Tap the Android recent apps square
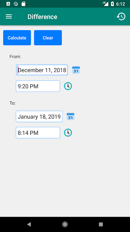This screenshot has width=130, height=232. [101, 224]
